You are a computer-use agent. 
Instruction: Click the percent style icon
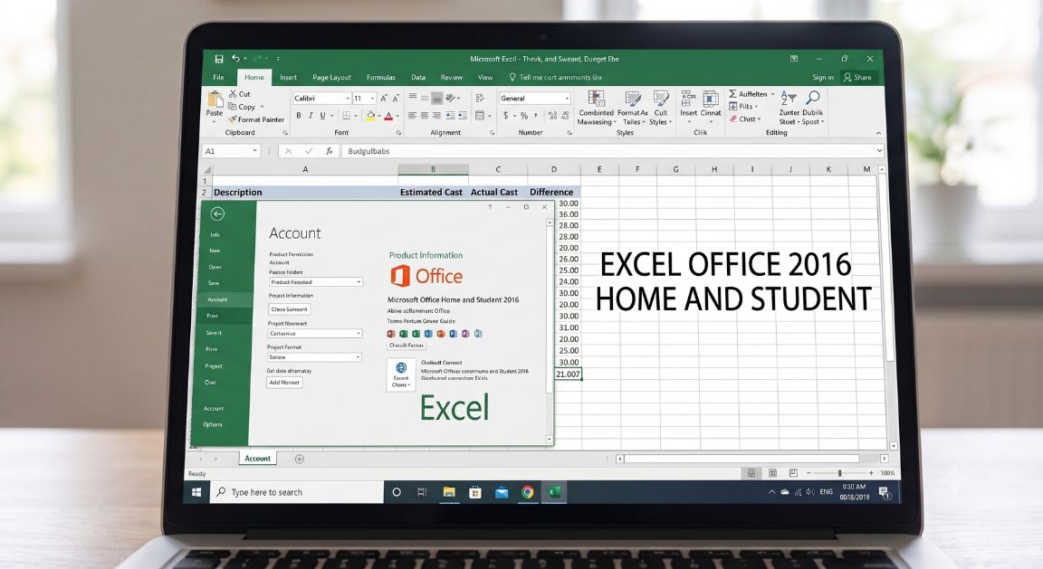[x=524, y=116]
